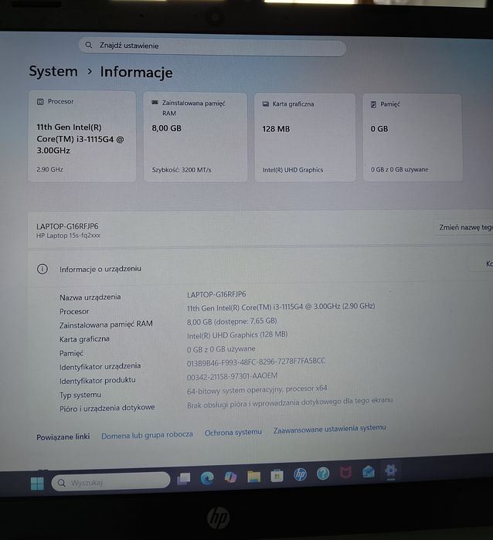Open the Pamięć storage card
The height and width of the screenshot is (540, 493).
click(x=413, y=138)
